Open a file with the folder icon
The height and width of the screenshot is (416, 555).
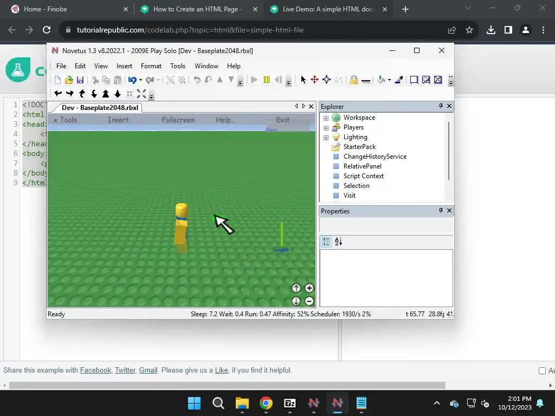(69, 80)
